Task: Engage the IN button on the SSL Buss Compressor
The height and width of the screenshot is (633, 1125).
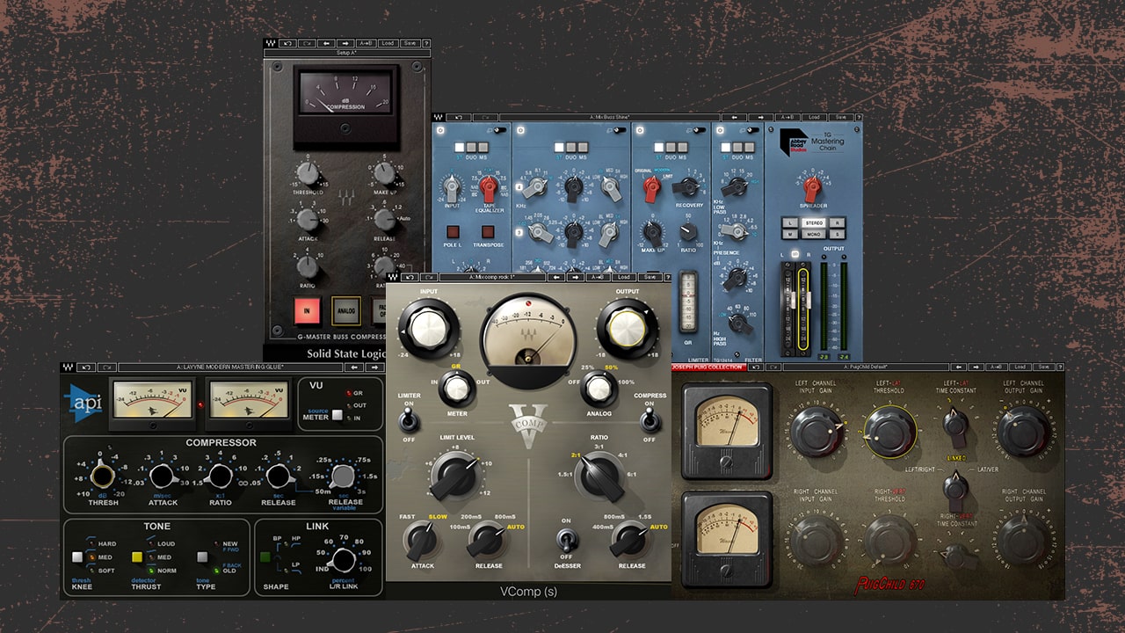Action: pos(306,311)
